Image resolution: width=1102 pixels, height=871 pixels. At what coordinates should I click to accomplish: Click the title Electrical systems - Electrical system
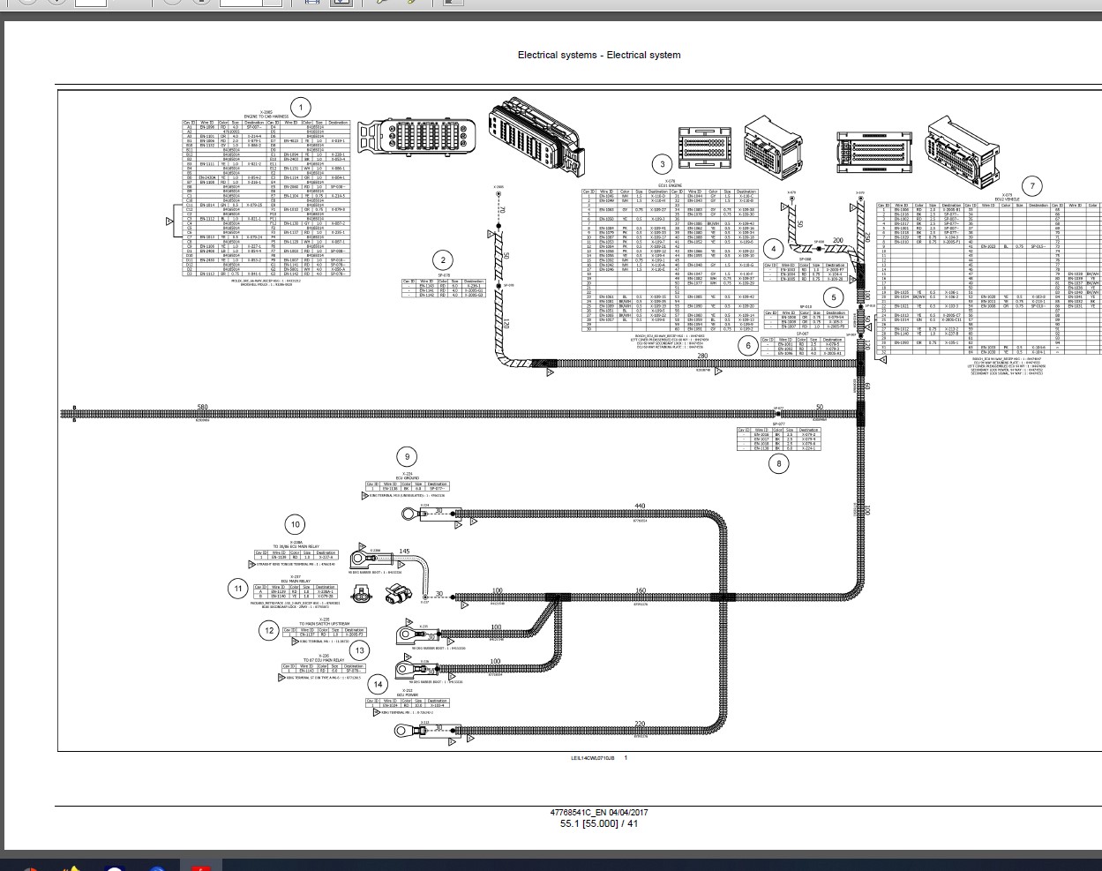click(598, 55)
